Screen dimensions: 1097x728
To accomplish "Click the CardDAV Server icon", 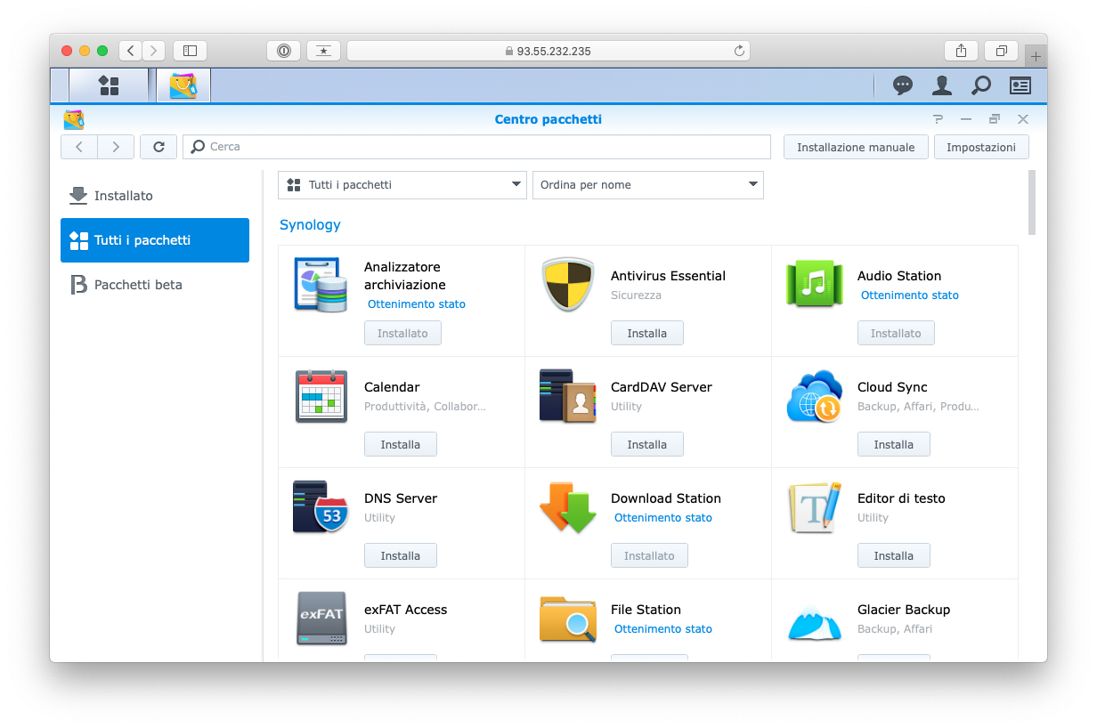I will coord(568,395).
